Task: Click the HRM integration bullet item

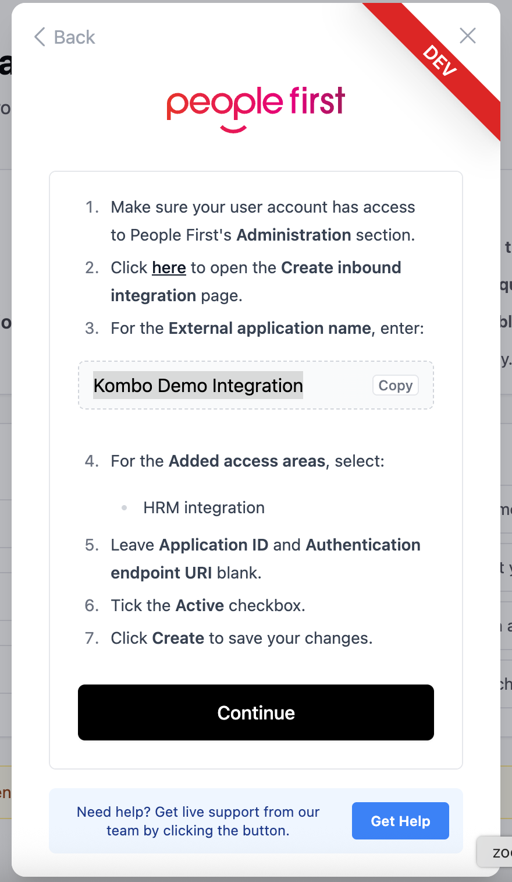Action: pyautogui.click(x=204, y=508)
